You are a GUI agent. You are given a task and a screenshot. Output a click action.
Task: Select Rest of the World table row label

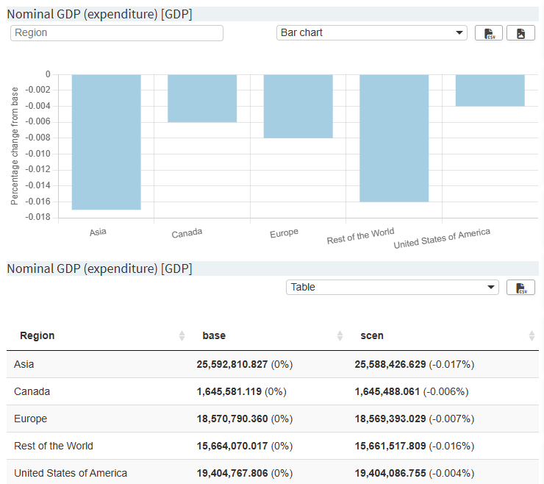(x=54, y=446)
